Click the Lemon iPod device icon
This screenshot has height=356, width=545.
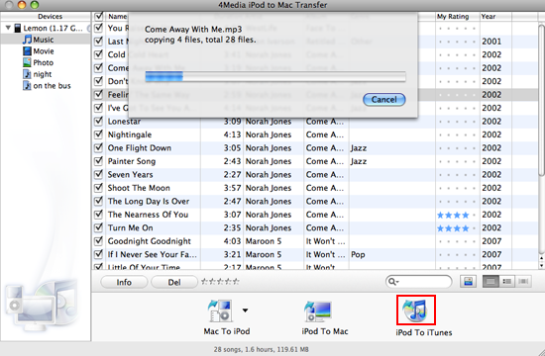point(18,28)
